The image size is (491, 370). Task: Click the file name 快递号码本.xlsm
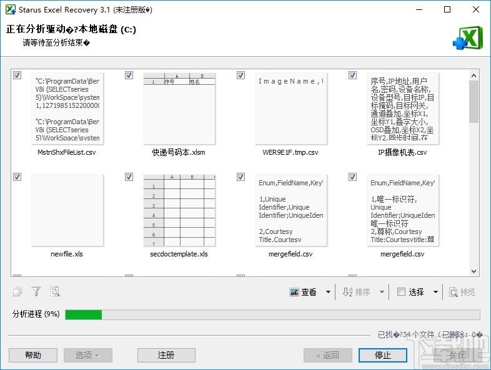point(179,152)
